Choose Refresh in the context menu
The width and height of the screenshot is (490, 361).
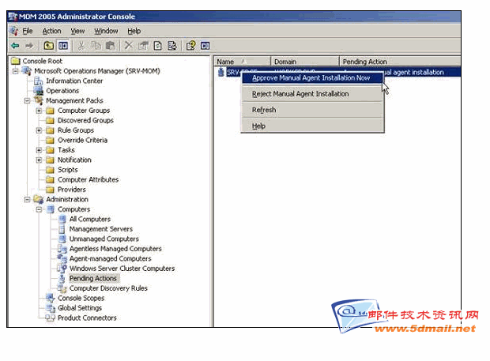click(x=312, y=110)
